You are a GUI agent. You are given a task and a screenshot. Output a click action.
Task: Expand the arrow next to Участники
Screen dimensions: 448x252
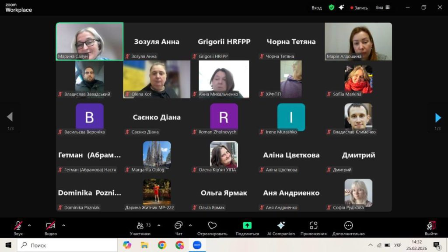tap(159, 226)
